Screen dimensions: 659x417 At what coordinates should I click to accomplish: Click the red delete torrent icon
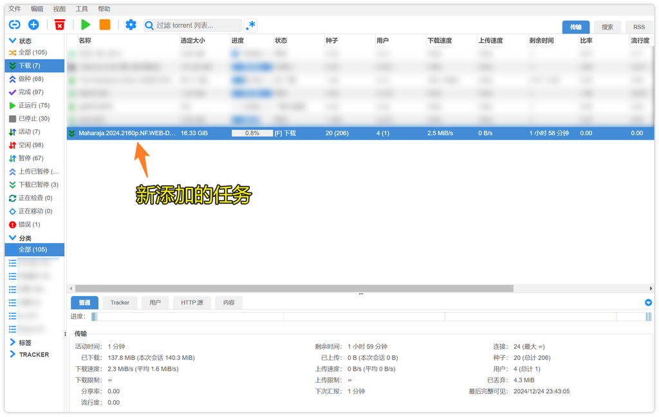click(x=59, y=24)
